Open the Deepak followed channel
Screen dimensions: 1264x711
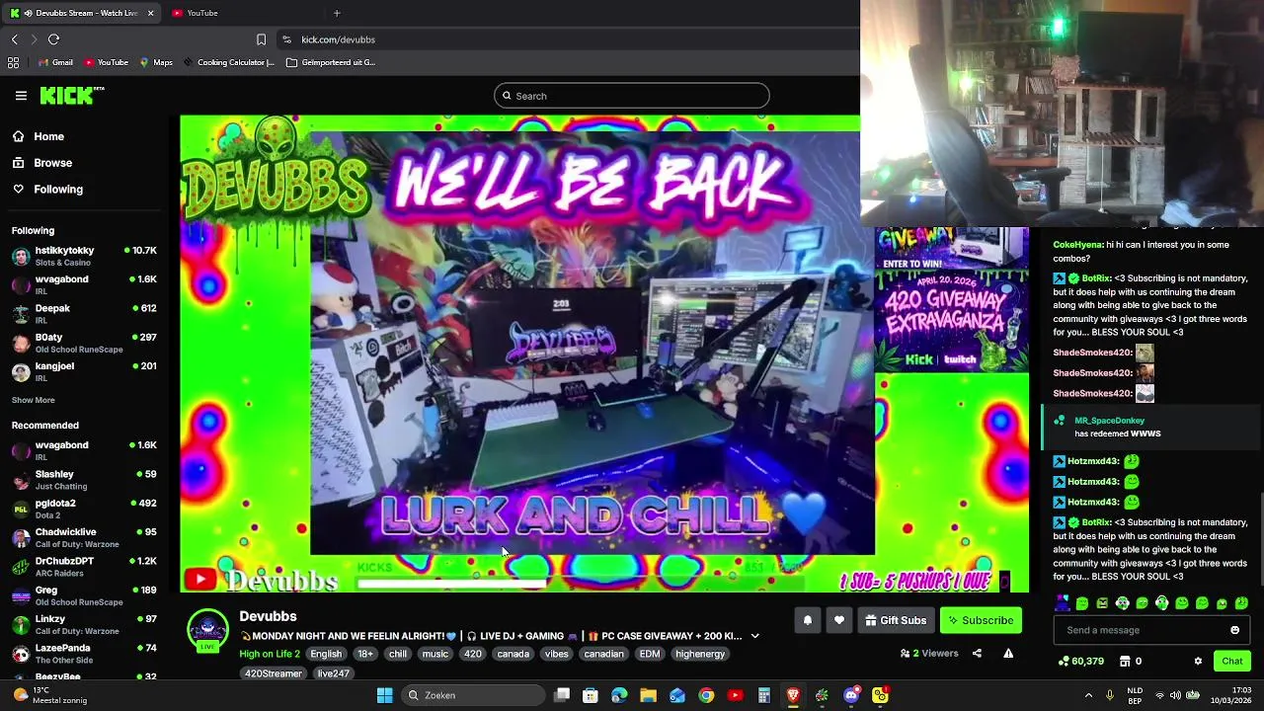point(84,313)
